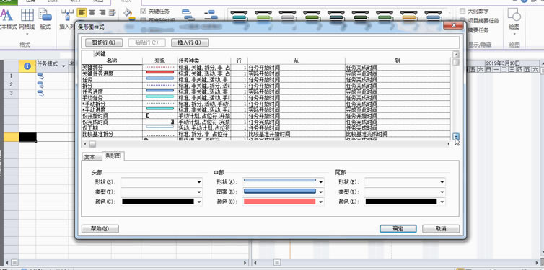The width and height of the screenshot is (544, 270).
Task: Click row 3 task mode icon in sheet
Action: (40, 93)
